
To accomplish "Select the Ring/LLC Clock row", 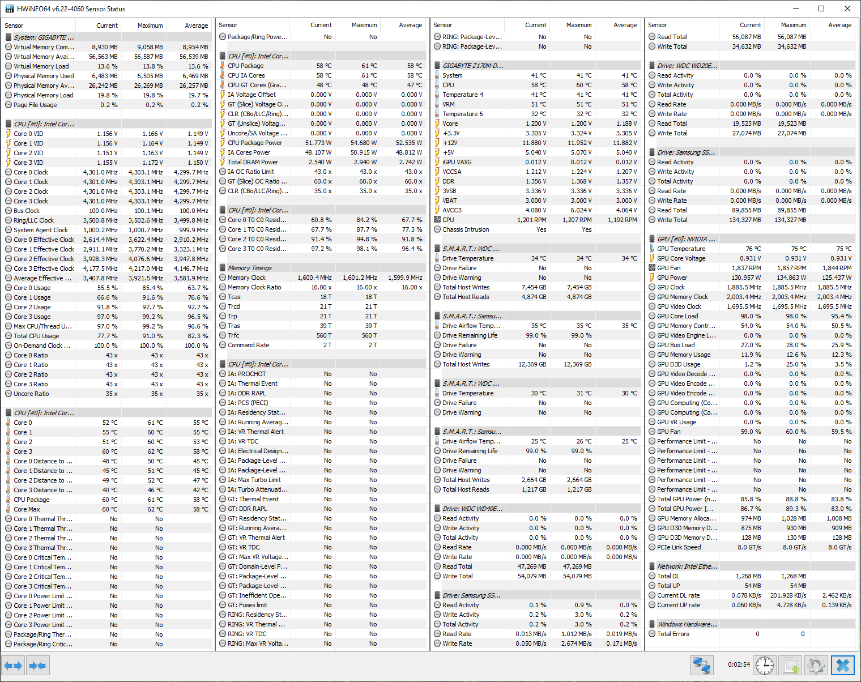I will click(x=107, y=220).
